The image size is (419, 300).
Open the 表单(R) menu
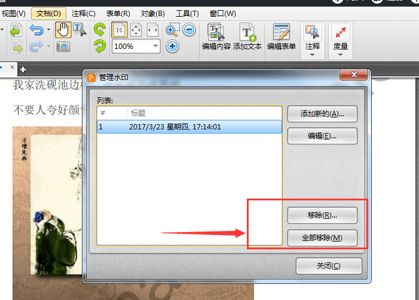pos(118,14)
